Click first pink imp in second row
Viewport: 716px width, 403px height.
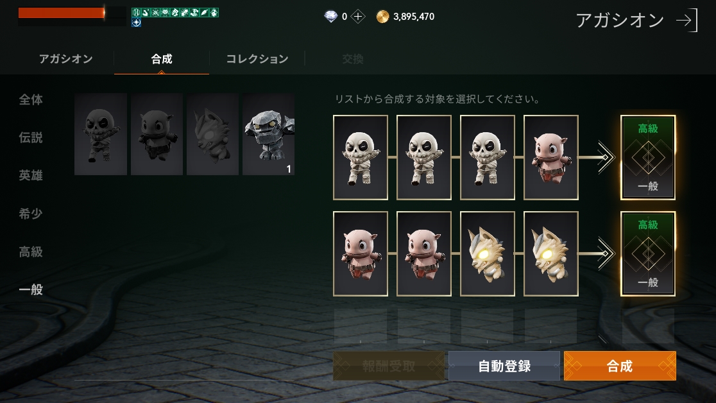coord(361,253)
